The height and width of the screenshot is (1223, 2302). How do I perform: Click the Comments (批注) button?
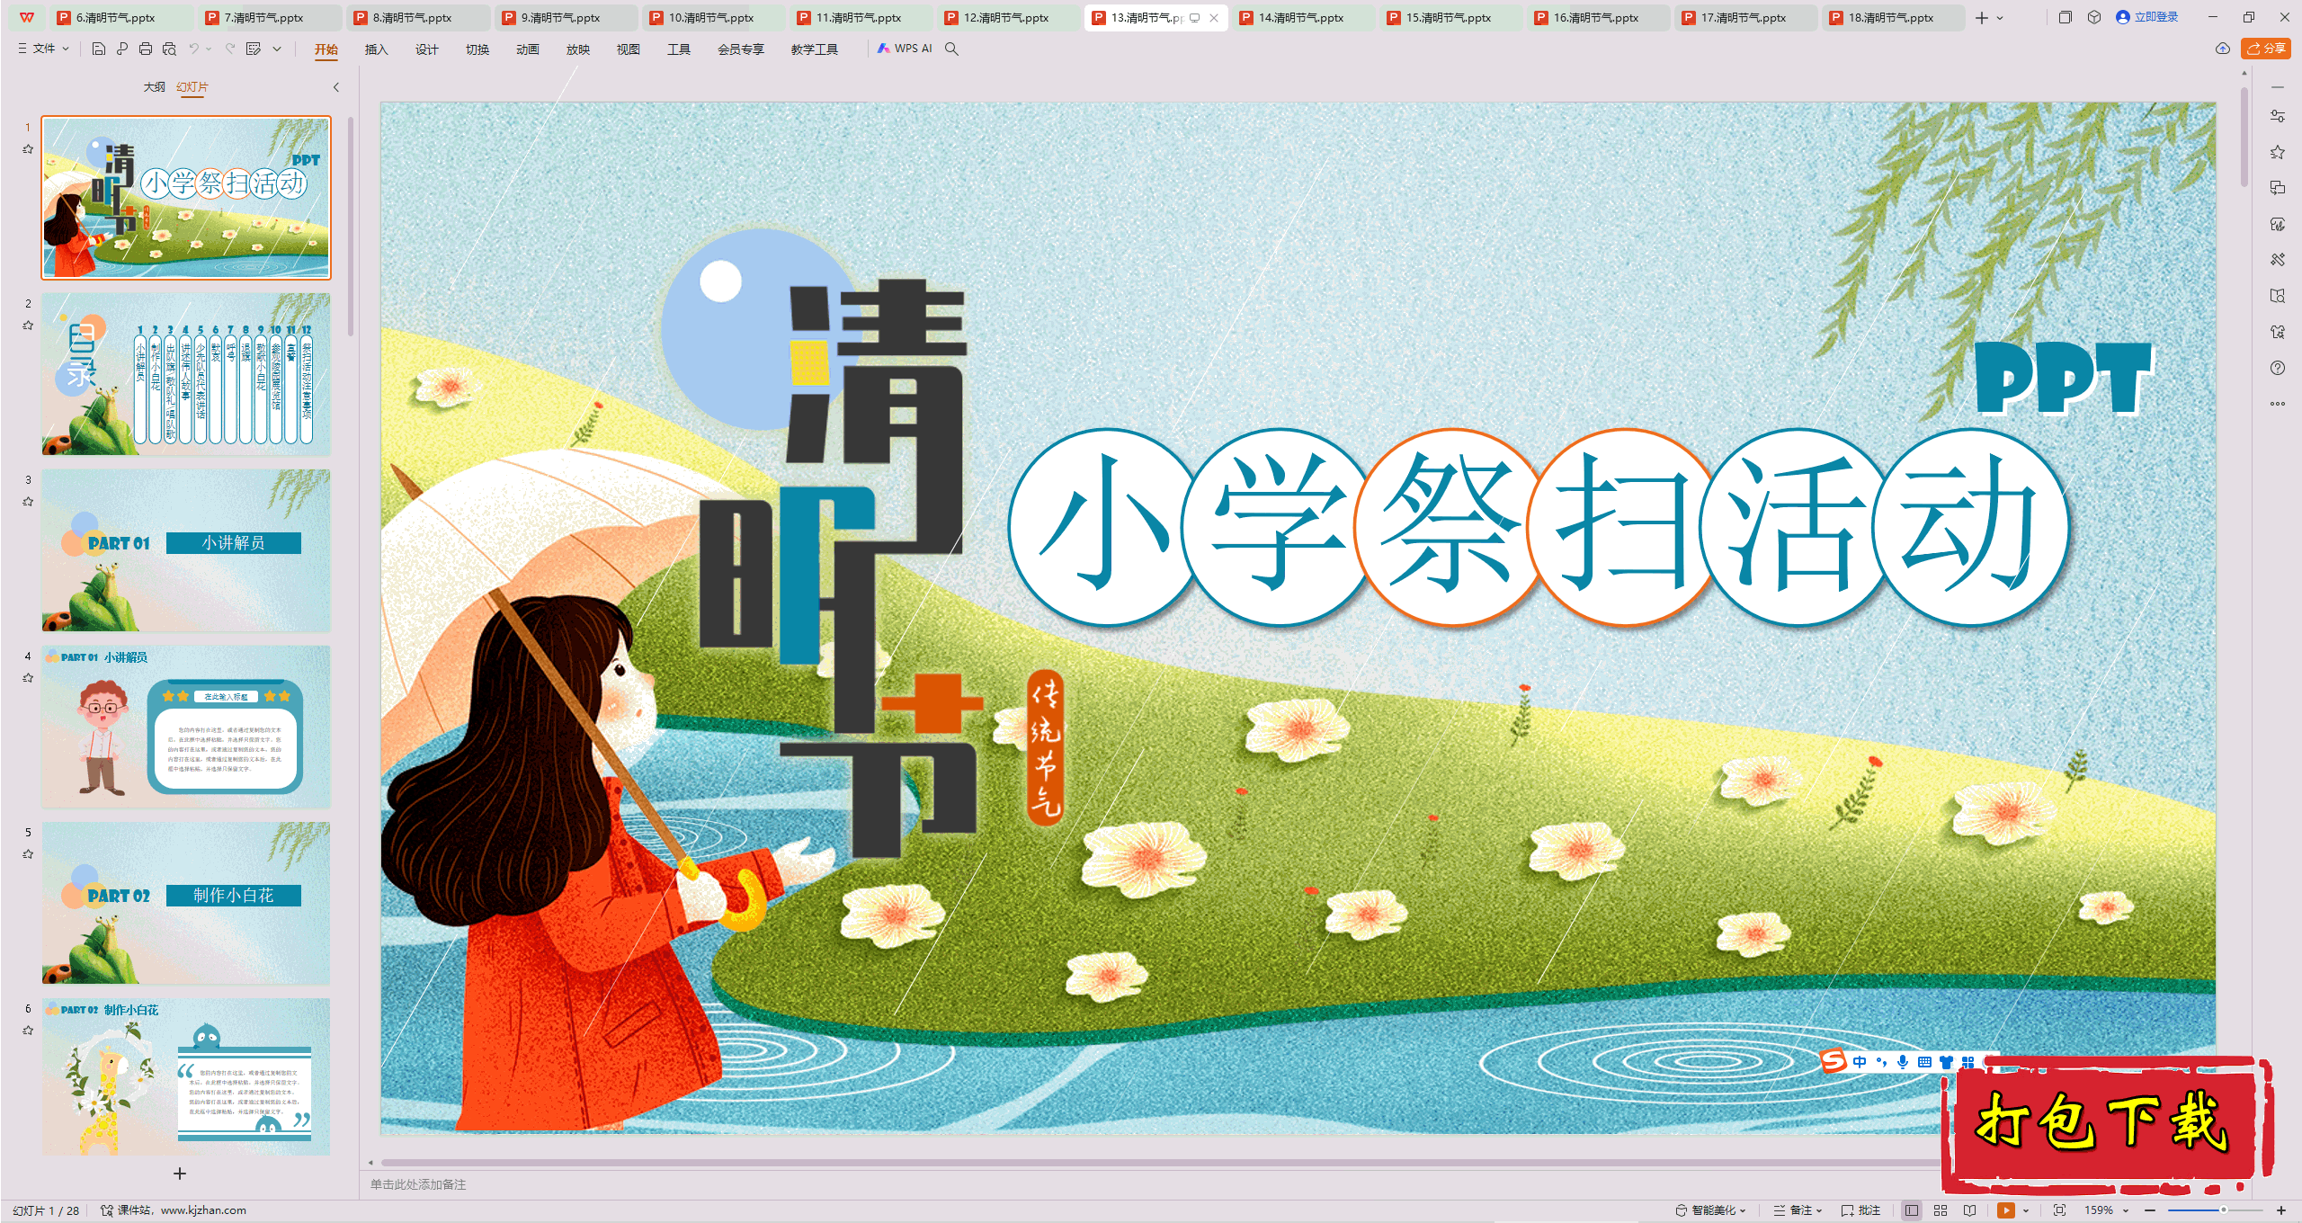1860,1210
